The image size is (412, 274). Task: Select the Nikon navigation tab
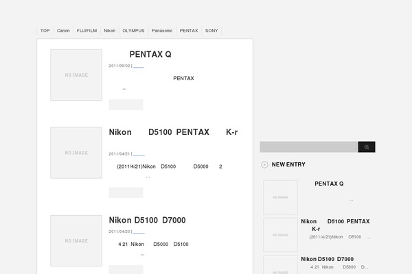[110, 31]
